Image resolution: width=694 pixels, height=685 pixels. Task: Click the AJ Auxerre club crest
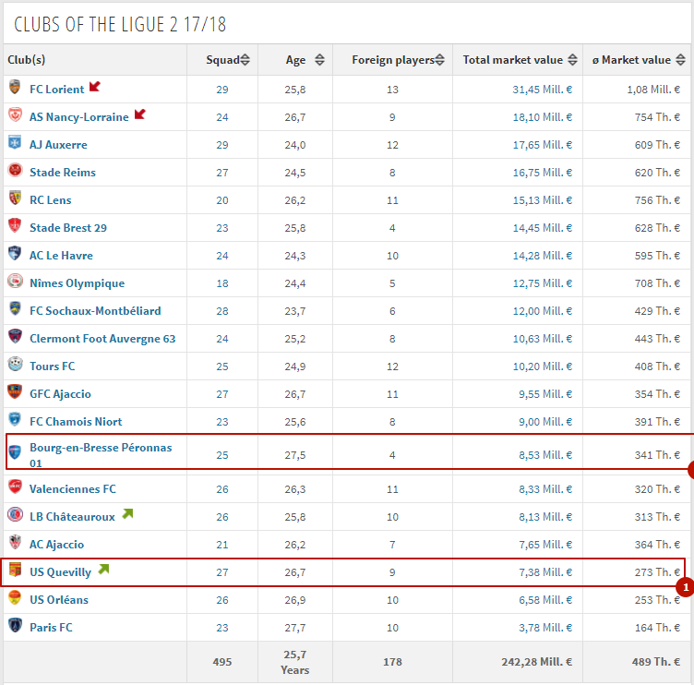[15, 142]
